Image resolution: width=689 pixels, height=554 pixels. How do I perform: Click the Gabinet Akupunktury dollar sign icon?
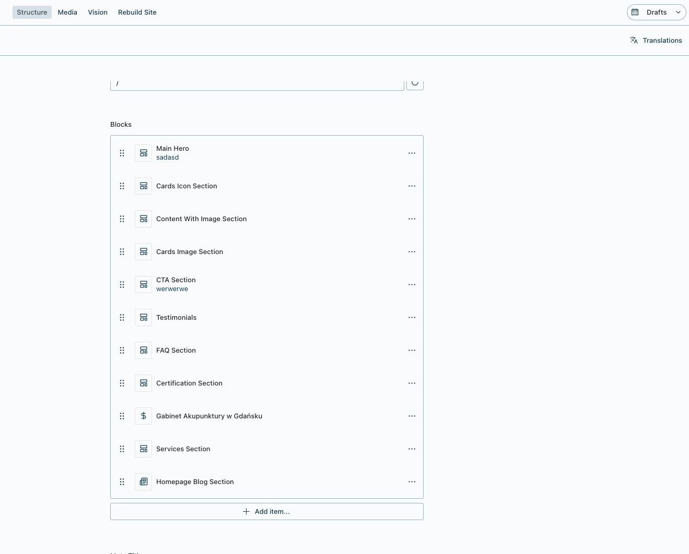click(143, 416)
